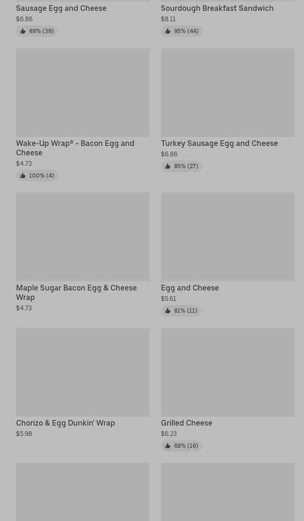Click the Wake-Up Wrap product image
The width and height of the screenshot is (304, 521).
coord(83,93)
